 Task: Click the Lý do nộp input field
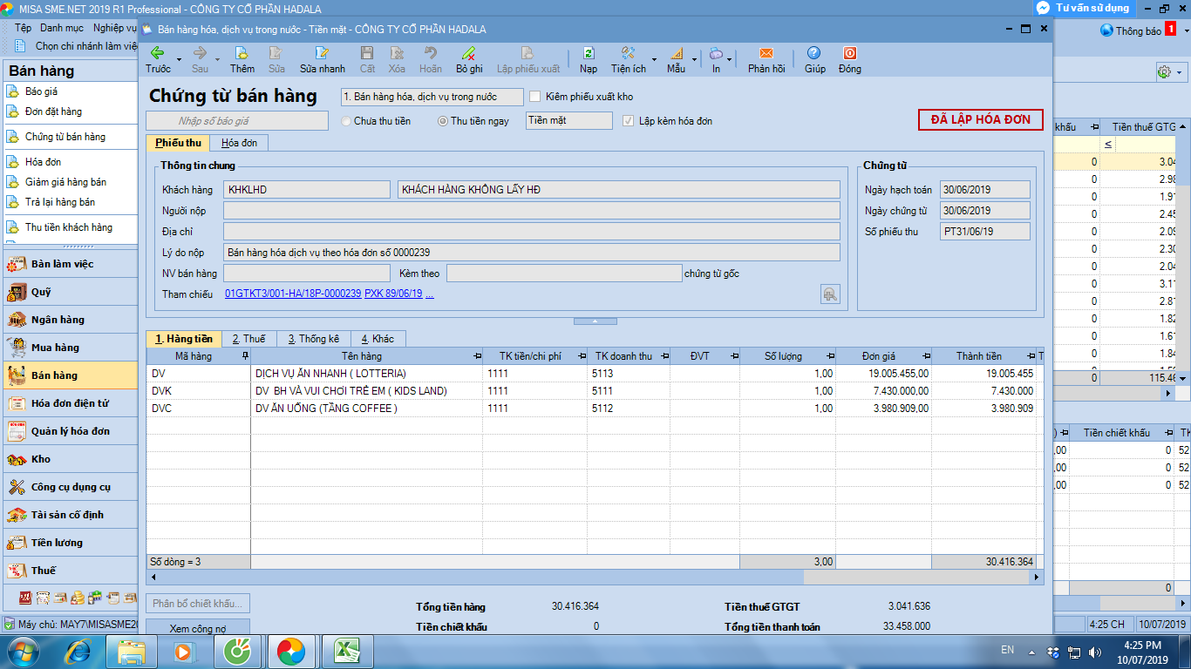(x=532, y=253)
